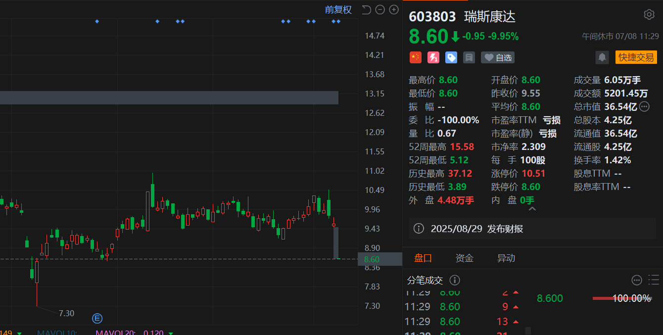Open ellipsis menu above the 100.00% bar

click(x=636, y=280)
